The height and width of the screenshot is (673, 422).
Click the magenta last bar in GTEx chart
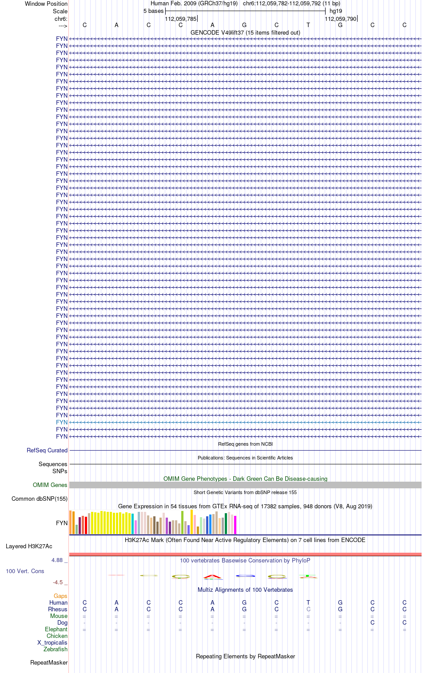coord(235,525)
